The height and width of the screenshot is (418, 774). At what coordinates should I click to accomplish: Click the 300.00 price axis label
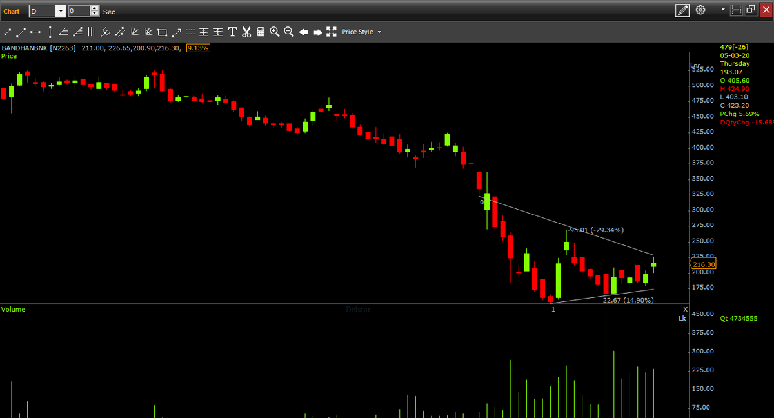coord(702,209)
